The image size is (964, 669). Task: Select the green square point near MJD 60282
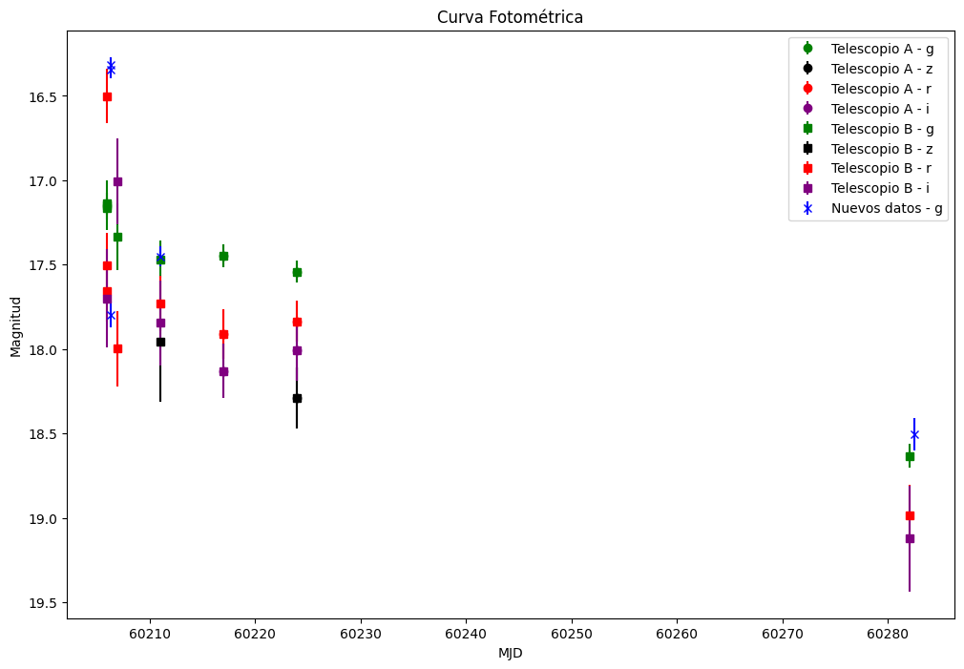pos(910,456)
